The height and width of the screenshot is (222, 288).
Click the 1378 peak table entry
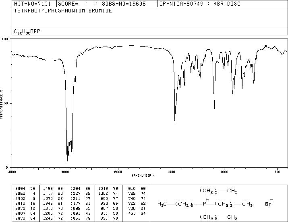pos(53,198)
